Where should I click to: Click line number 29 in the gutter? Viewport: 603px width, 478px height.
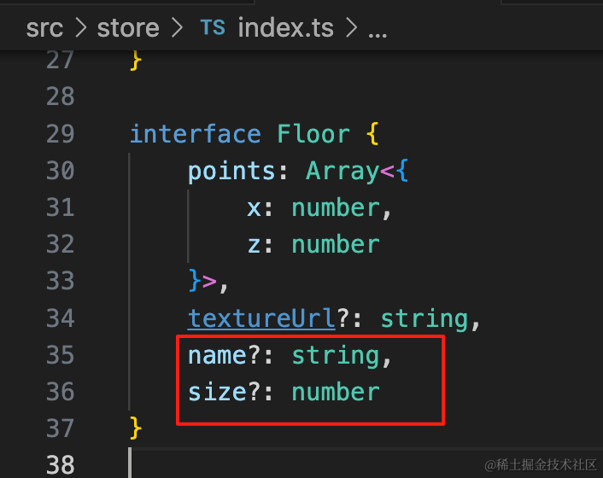click(61, 134)
